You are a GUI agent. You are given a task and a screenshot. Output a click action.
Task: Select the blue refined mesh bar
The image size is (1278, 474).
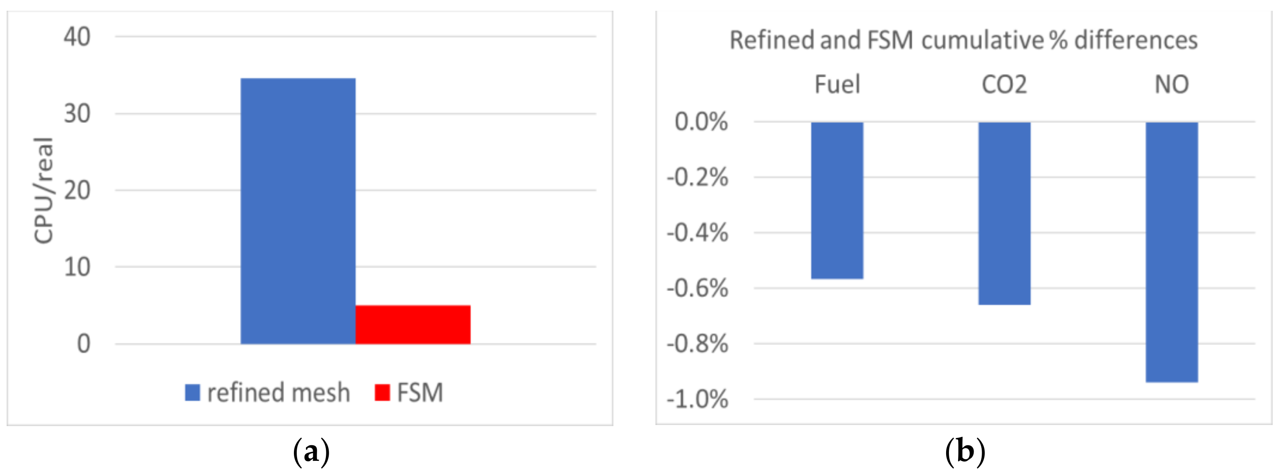(x=298, y=211)
